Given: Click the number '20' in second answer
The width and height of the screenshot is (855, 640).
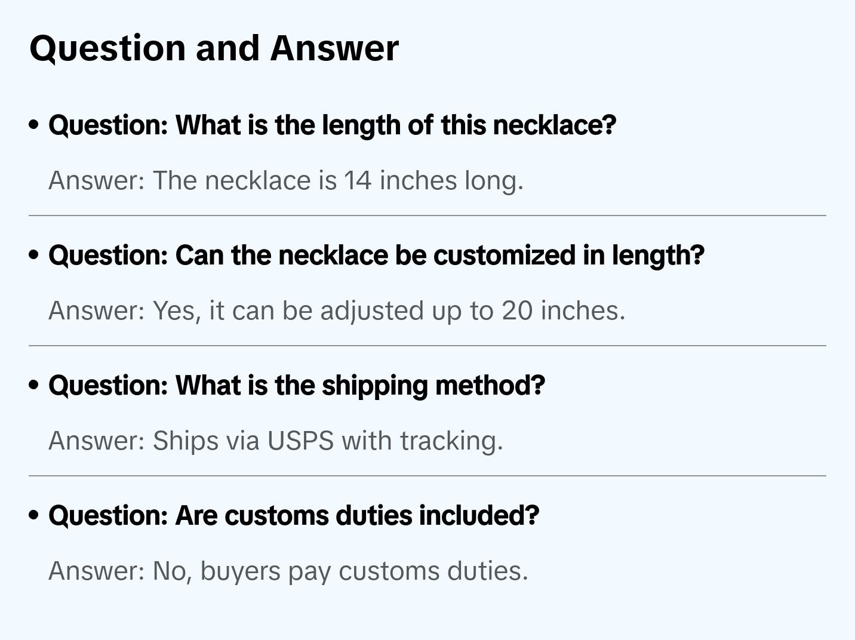Looking at the screenshot, I should (x=517, y=310).
